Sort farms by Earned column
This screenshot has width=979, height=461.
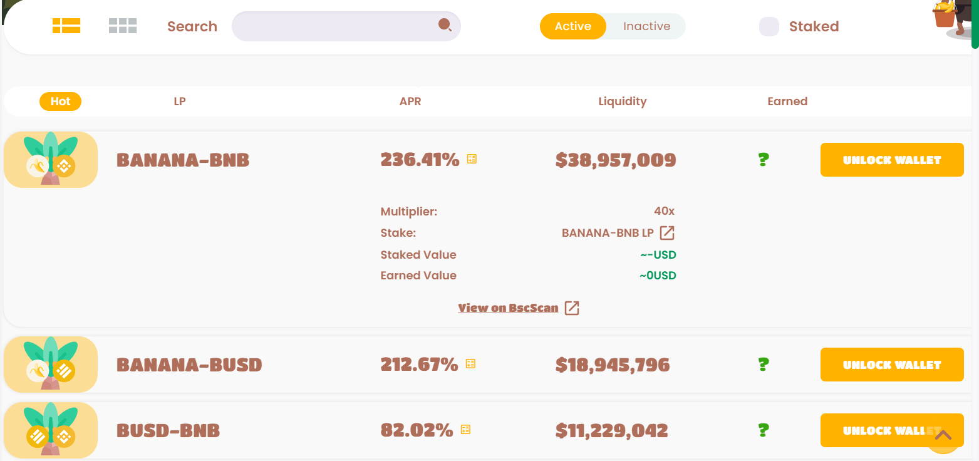click(x=787, y=101)
